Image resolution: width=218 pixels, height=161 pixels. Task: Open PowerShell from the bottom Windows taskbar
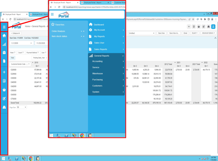pyautogui.click(x=17, y=159)
